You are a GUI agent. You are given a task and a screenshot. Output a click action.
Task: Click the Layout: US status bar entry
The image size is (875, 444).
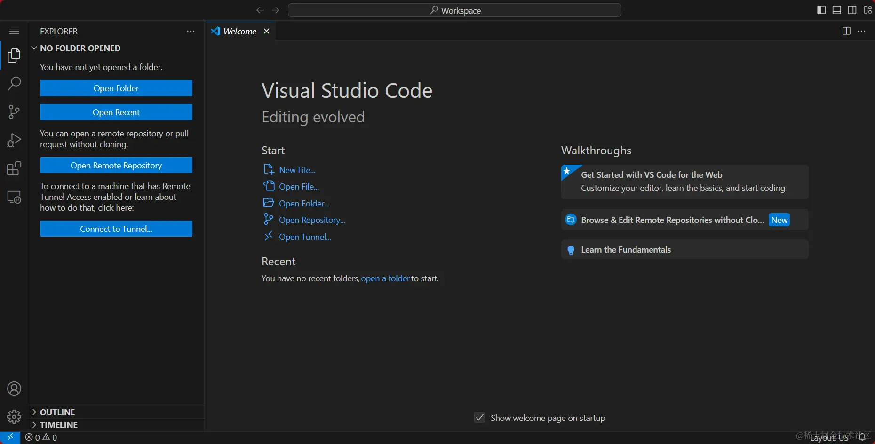pyautogui.click(x=829, y=437)
